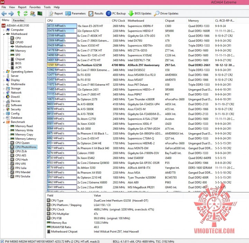Click the Refresh icon in toolbar
The height and width of the screenshot is (243, 249).
pyautogui.click(x=26, y=13)
